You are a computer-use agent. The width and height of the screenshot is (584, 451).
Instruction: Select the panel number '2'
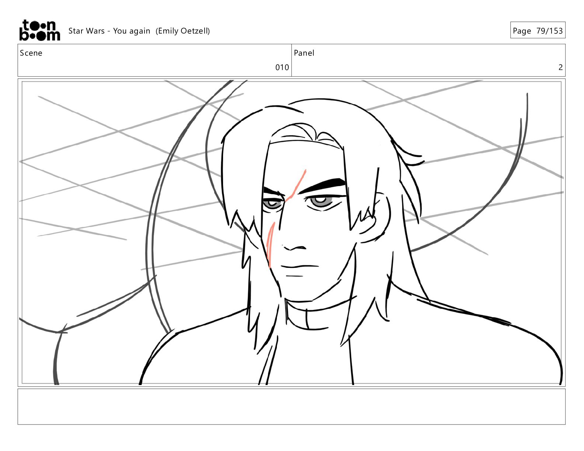560,67
